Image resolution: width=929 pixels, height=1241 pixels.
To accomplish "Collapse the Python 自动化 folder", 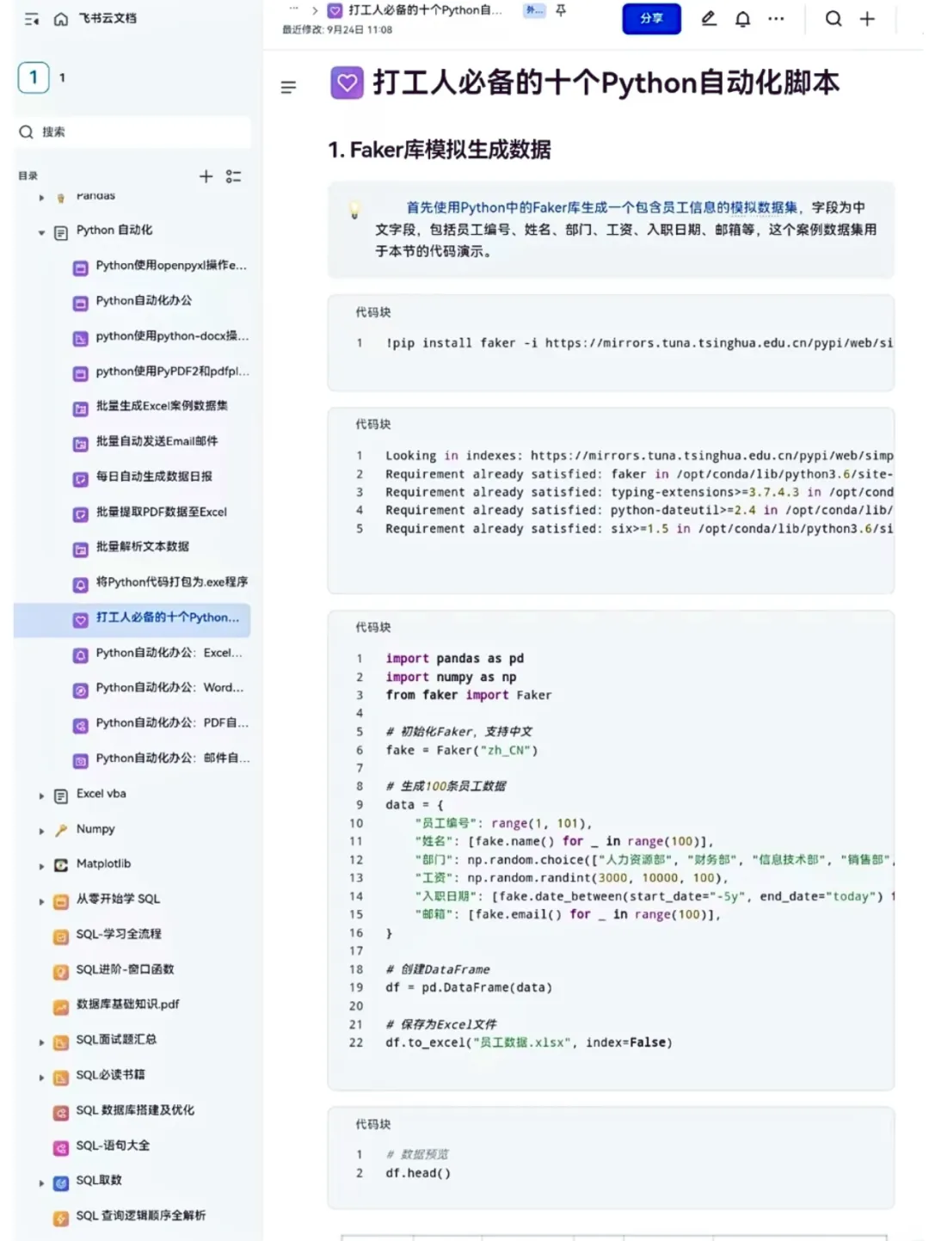I will click(41, 232).
